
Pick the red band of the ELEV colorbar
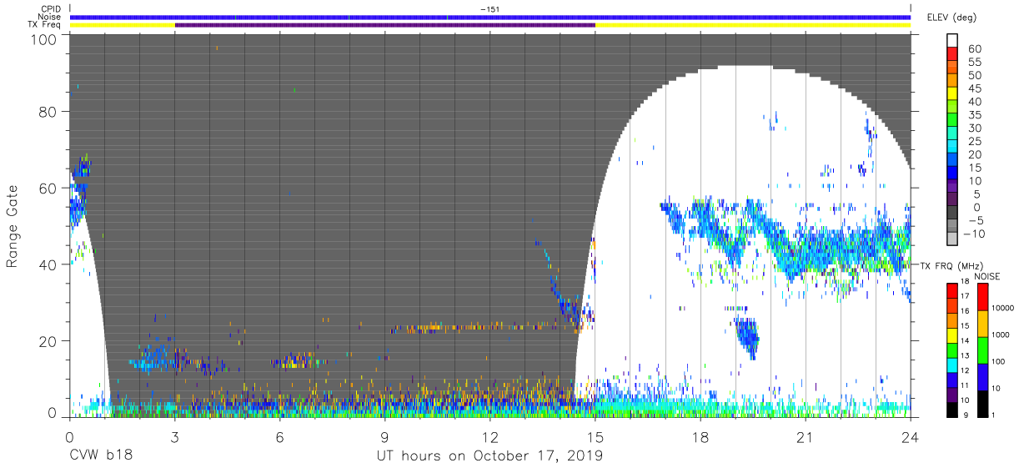(952, 55)
